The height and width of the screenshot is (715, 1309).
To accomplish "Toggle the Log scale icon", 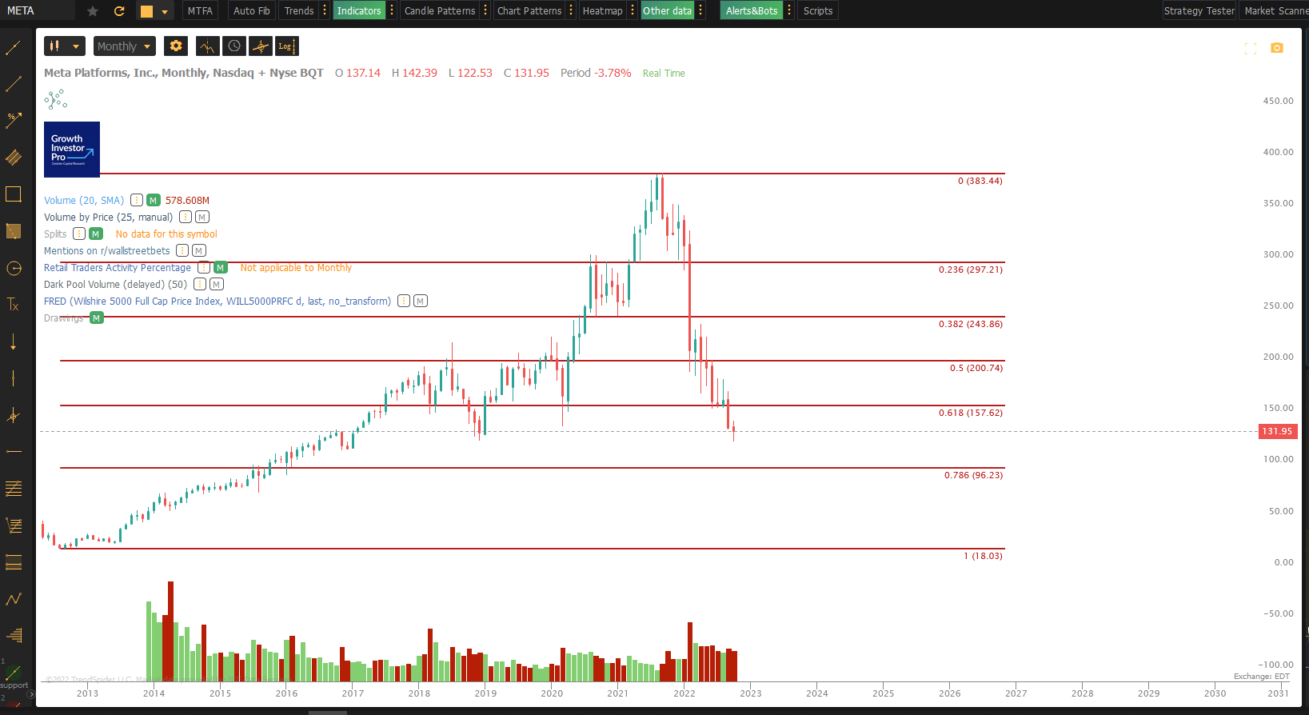I will click(286, 46).
